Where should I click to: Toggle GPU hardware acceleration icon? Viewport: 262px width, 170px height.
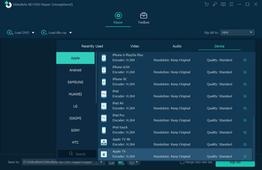[x=121, y=162]
